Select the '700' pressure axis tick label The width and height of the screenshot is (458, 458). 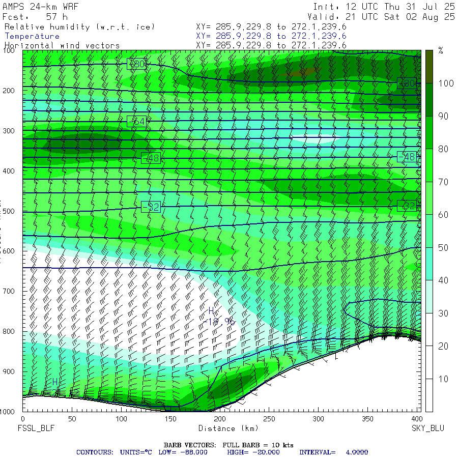(x=9, y=291)
